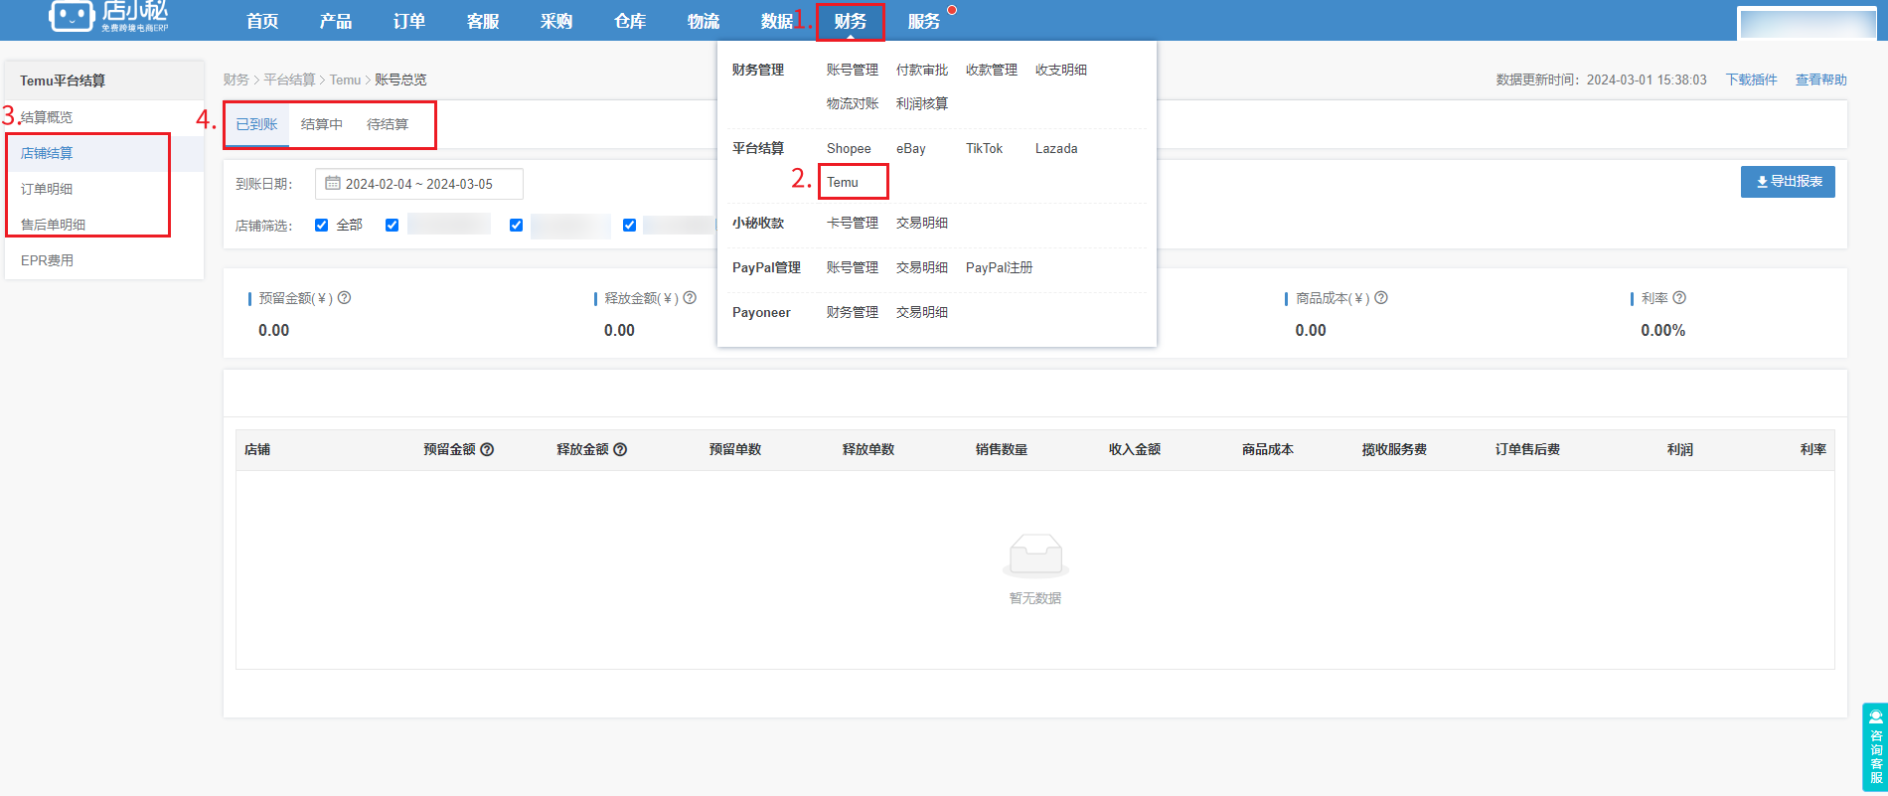Screen dimensions: 1888x796
Task: Switch to the 结算中 tab
Action: point(322,124)
